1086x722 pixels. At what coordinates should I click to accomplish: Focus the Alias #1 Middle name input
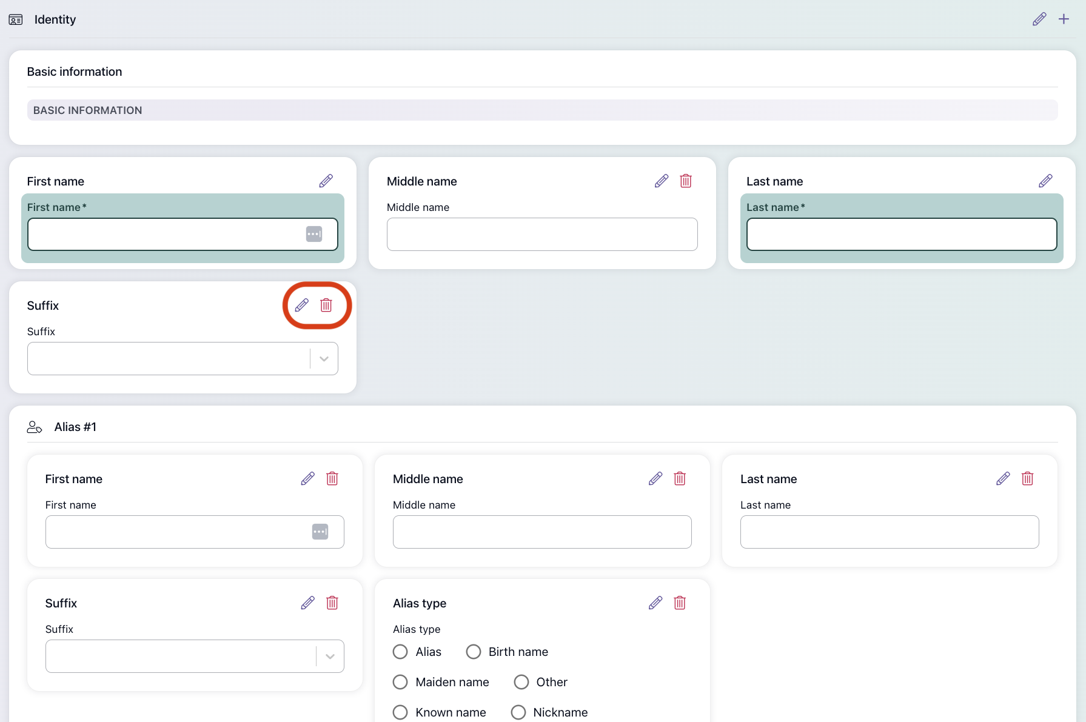542,532
